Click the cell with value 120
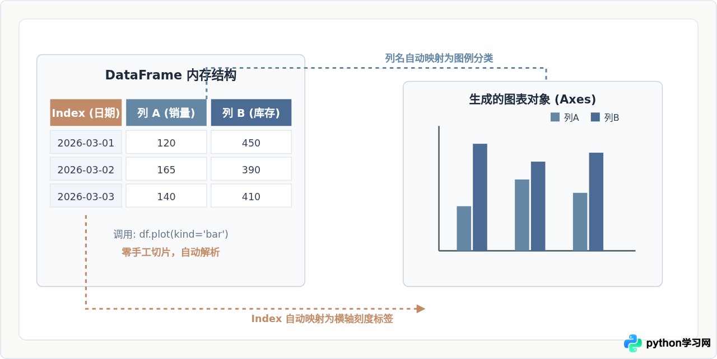This screenshot has height=359, width=717. pos(166,142)
